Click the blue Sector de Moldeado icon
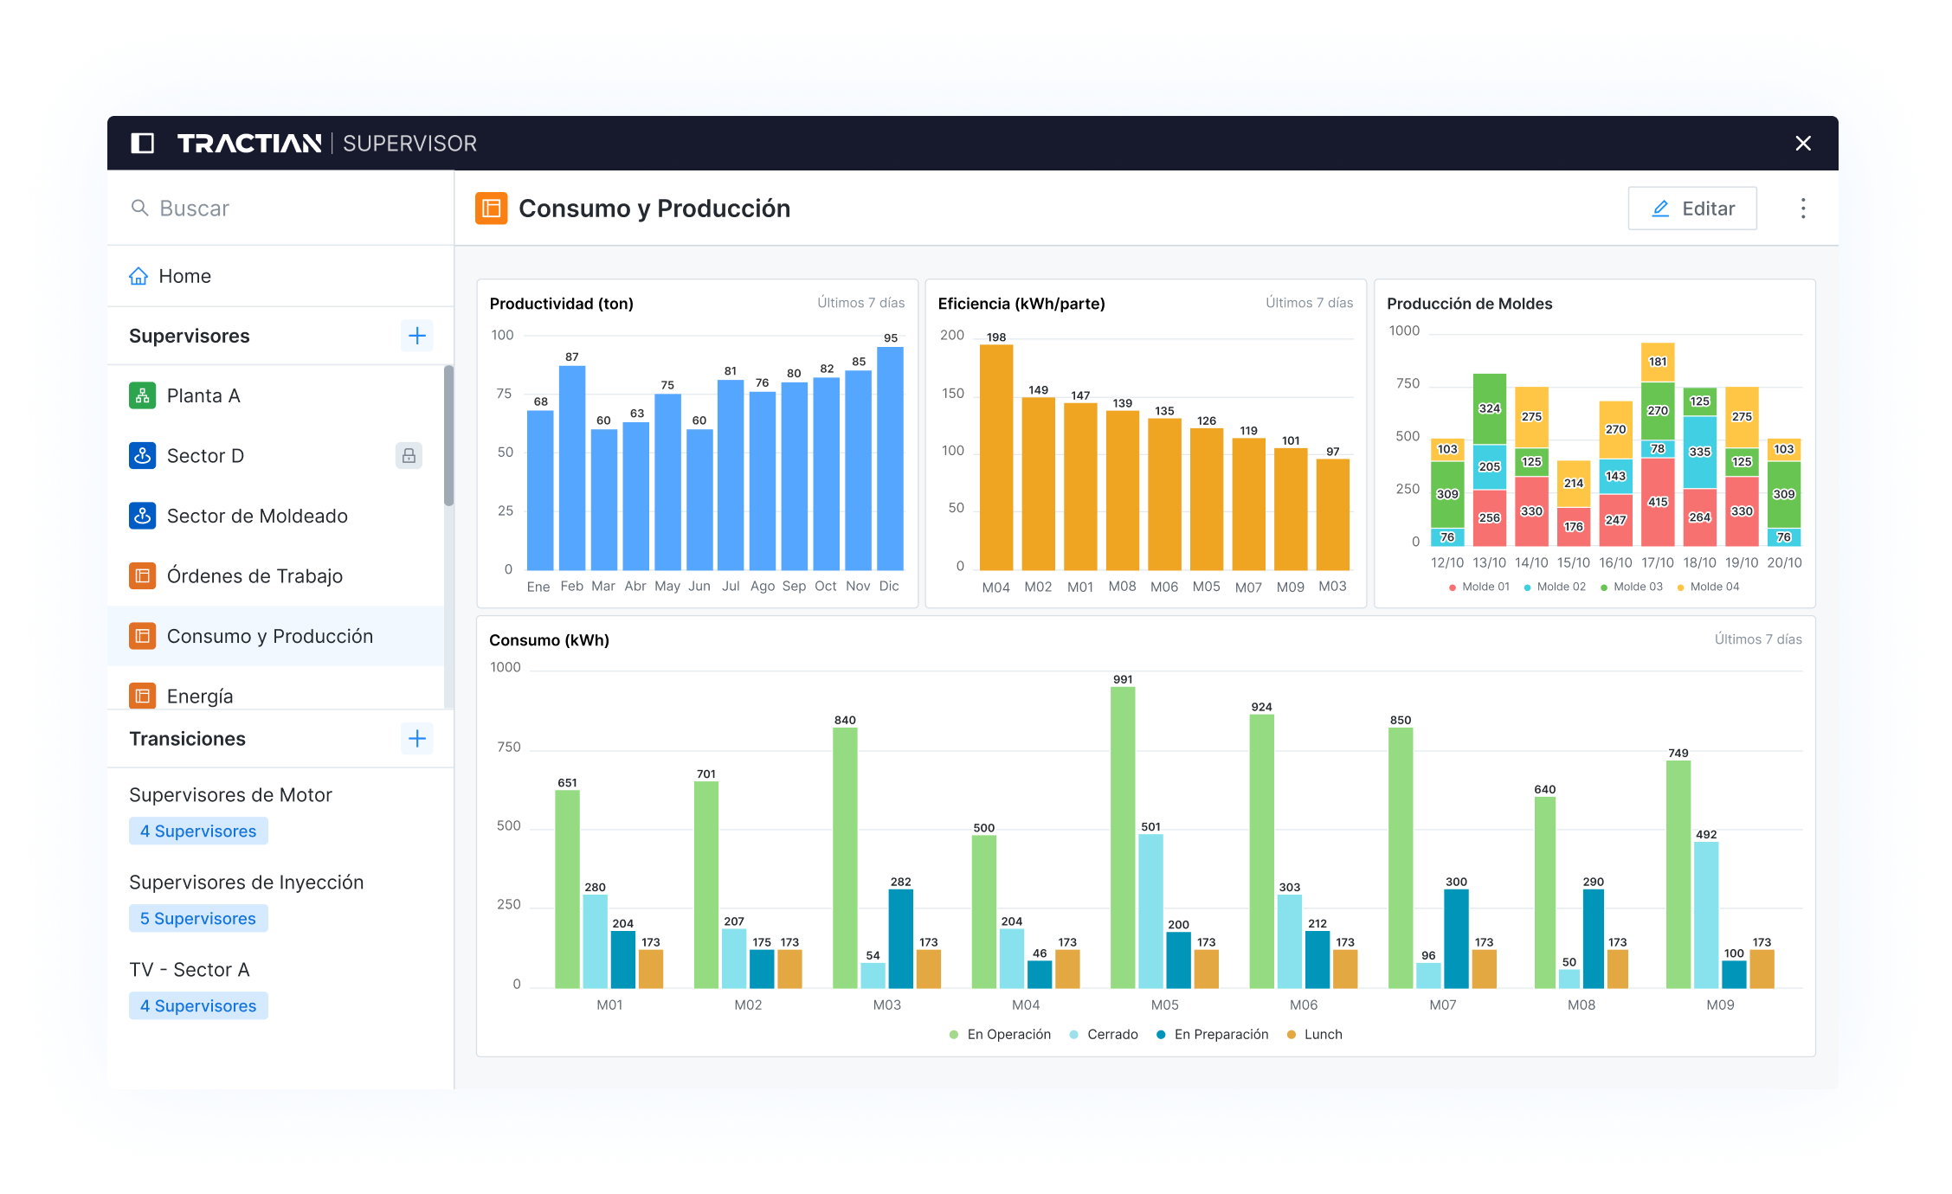Viewport: 1952px width, 1194px height. tap(142, 516)
